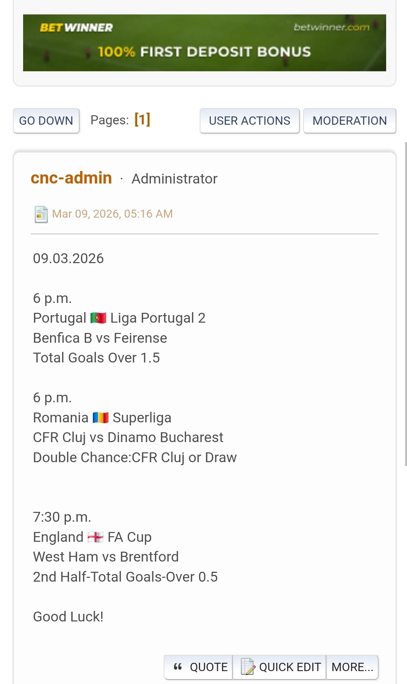Click the page scrollbar on right edge
This screenshot has height=684, width=407.
[x=405, y=303]
